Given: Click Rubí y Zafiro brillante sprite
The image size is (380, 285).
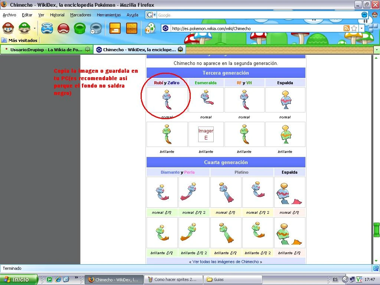Looking at the screenshot, I should (167, 134).
